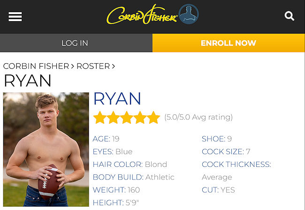Click the 5.0/5.0 Avg rating text
This screenshot has height=210, width=305.
[198, 117]
